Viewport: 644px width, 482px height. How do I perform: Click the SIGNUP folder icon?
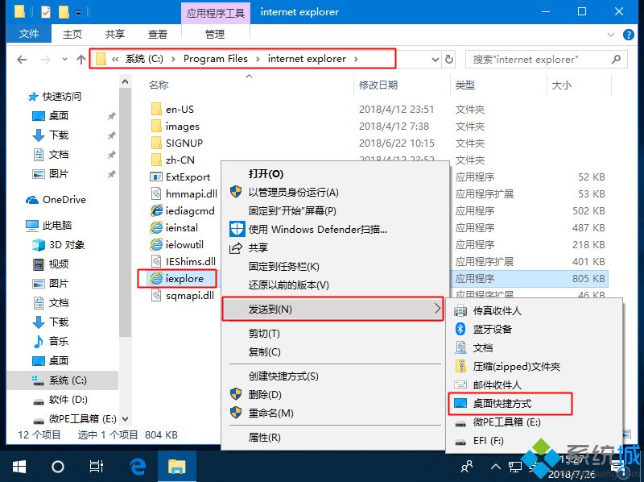(156, 143)
